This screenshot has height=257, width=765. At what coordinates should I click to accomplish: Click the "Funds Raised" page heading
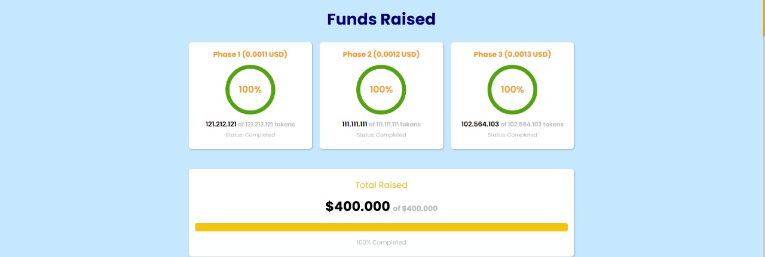(381, 19)
